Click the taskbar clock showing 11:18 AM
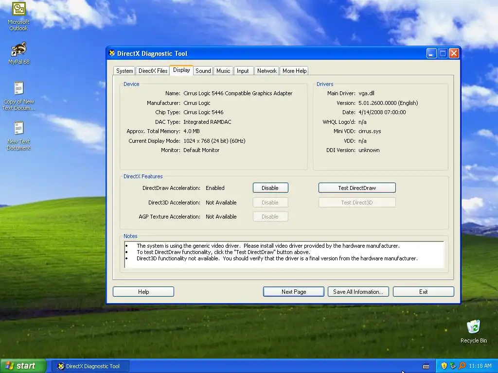This screenshot has width=498, height=373. (480, 366)
